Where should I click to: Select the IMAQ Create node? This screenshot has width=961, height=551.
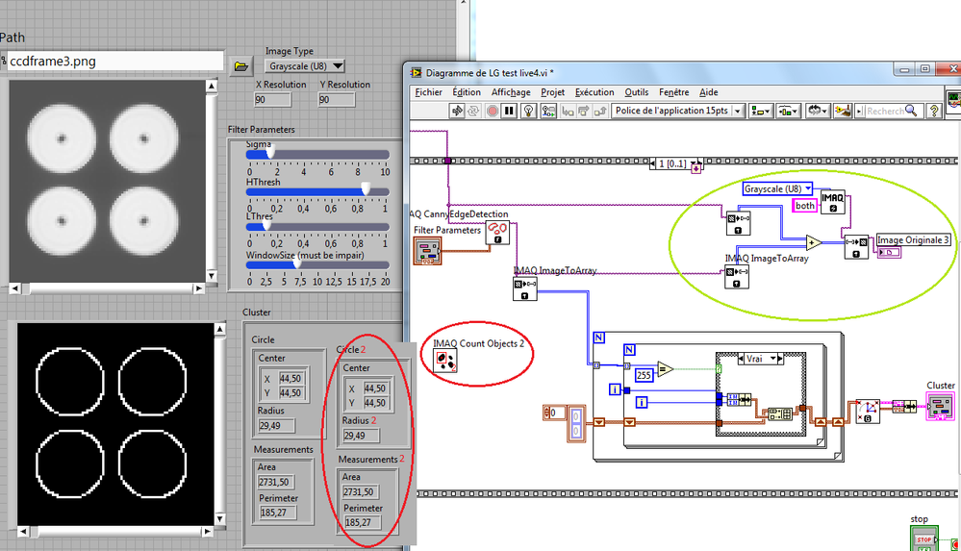[833, 202]
